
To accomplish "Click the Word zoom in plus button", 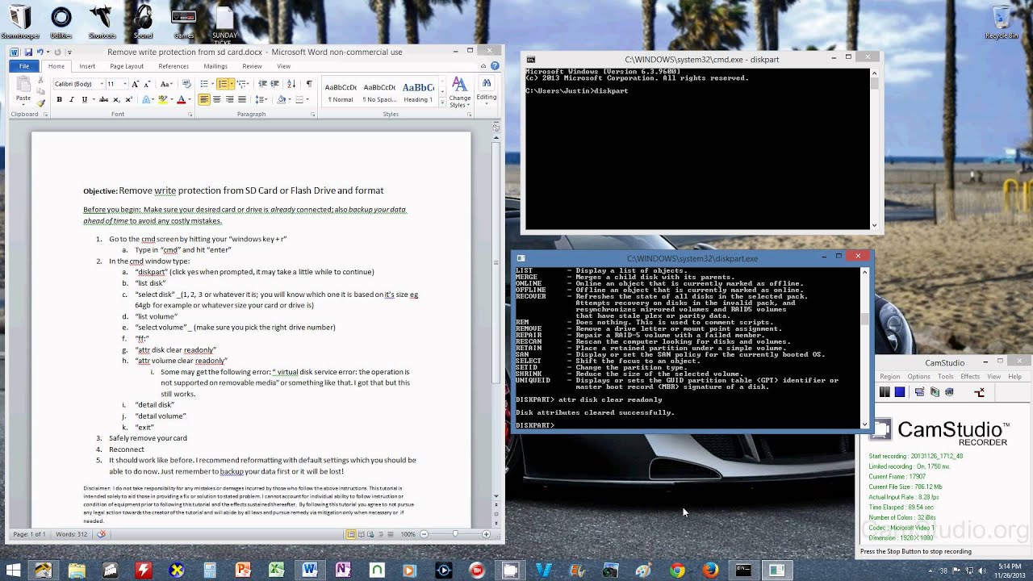I will (486, 534).
